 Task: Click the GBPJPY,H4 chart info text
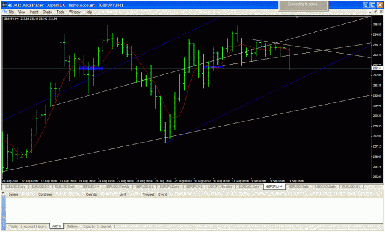coord(30,18)
